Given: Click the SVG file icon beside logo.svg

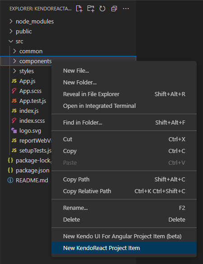Looking at the screenshot, I should point(14,130).
